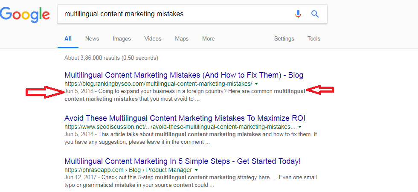The width and height of the screenshot is (418, 192).
Task: Expand arrow next to phraseapp.com breadcrumb
Action: (196, 170)
